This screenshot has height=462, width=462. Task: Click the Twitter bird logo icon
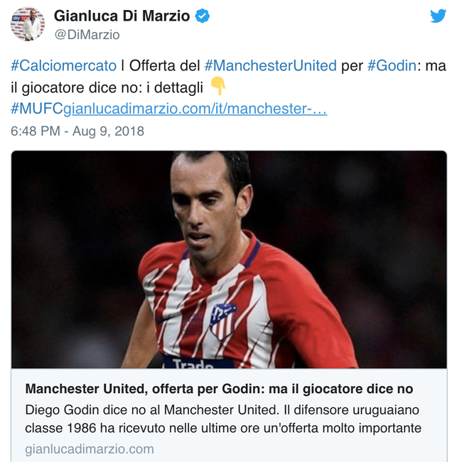(438, 16)
